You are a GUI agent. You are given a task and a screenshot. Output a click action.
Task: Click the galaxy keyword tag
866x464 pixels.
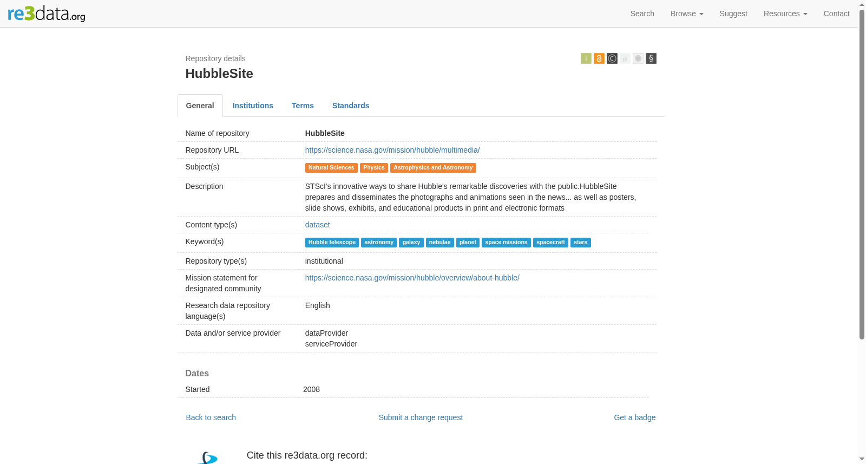[x=411, y=243]
